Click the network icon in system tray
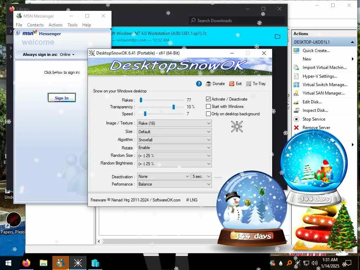The height and width of the screenshot is (270, 360). (x=306, y=263)
